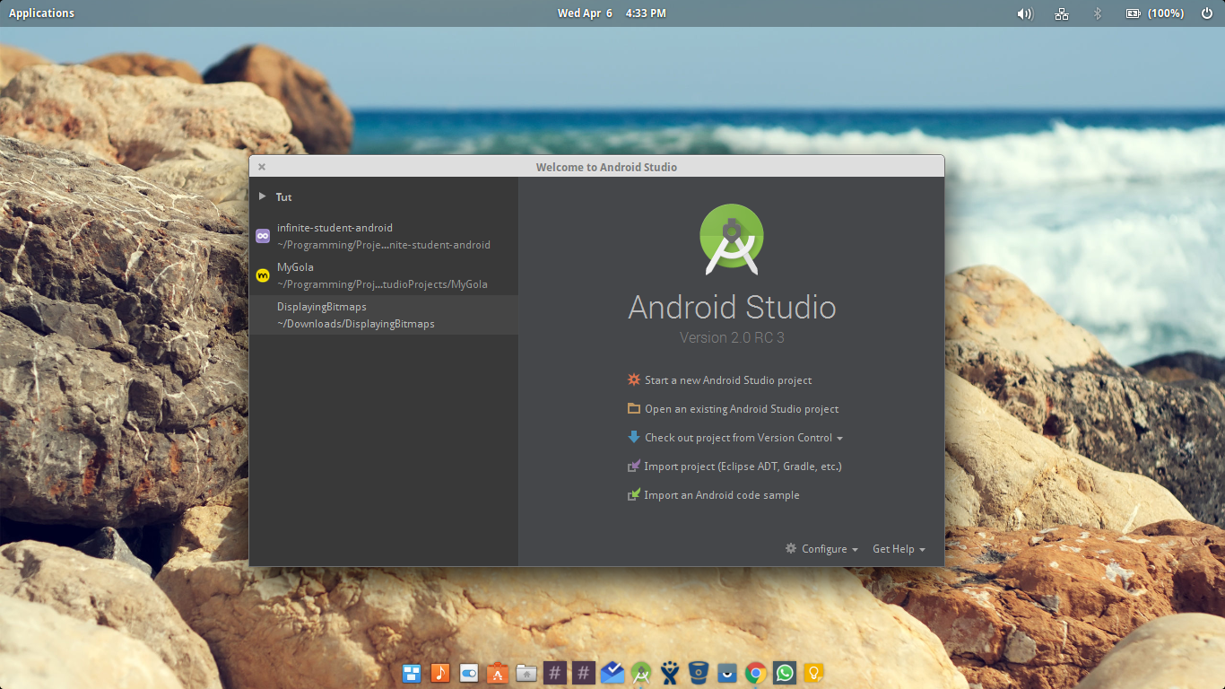This screenshot has width=1225, height=689.
Task: Launch Bitbucket from the dock
Action: pos(699,673)
